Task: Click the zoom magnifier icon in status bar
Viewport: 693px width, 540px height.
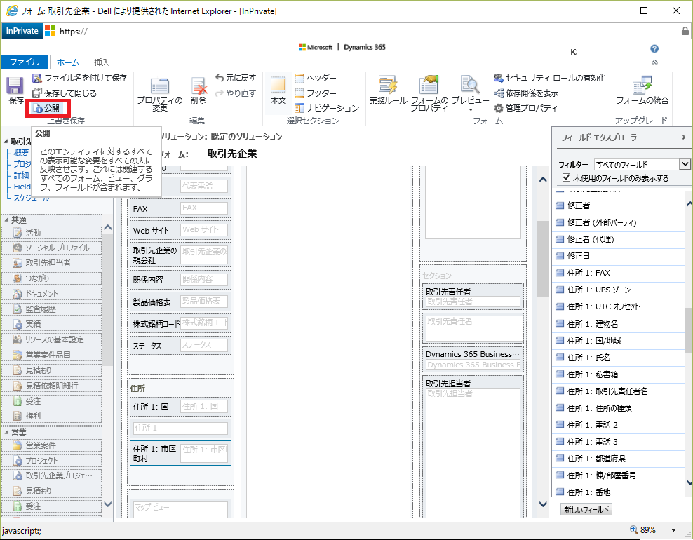Action: click(634, 529)
